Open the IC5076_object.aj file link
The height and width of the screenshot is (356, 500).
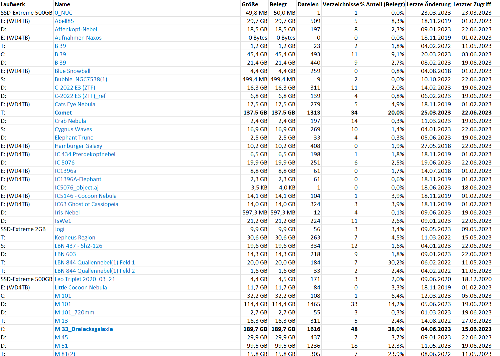coord(77,187)
